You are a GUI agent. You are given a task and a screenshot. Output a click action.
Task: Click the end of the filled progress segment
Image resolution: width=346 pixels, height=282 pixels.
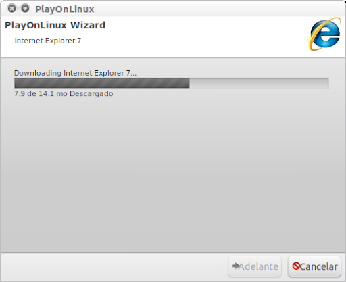coord(189,83)
